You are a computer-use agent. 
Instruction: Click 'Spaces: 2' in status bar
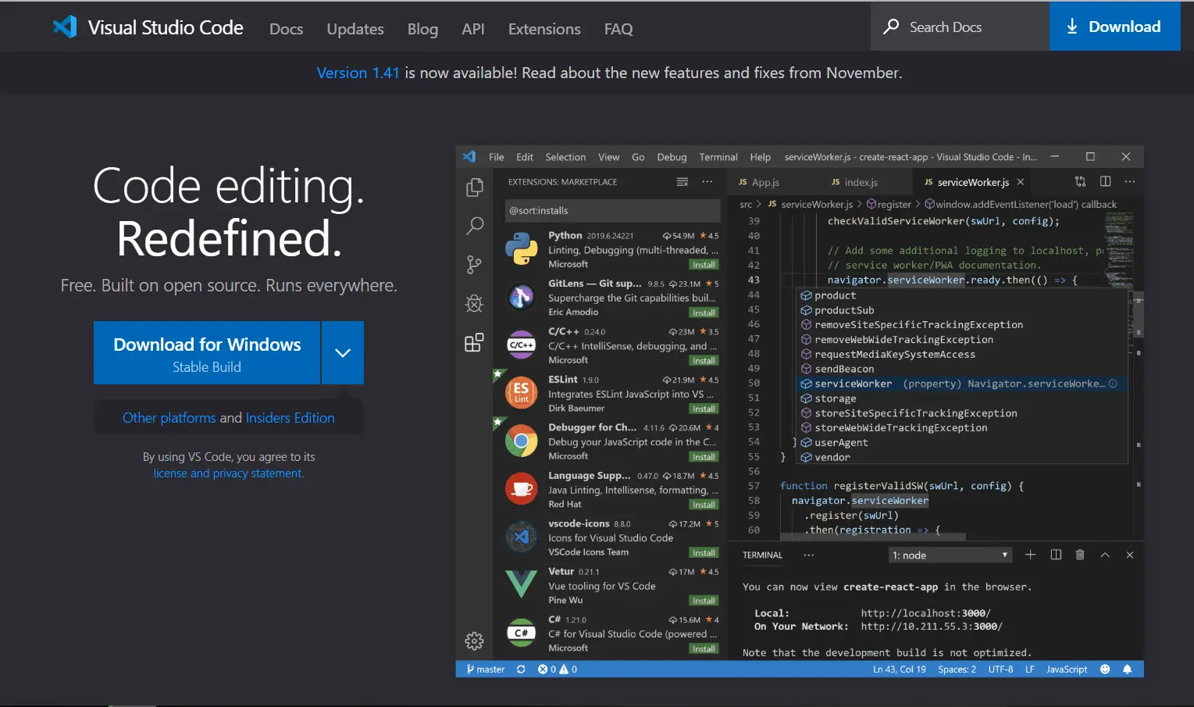(x=957, y=670)
